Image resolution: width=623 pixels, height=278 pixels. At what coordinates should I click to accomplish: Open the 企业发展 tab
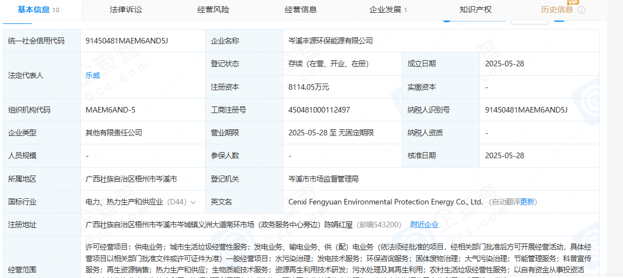point(388,10)
